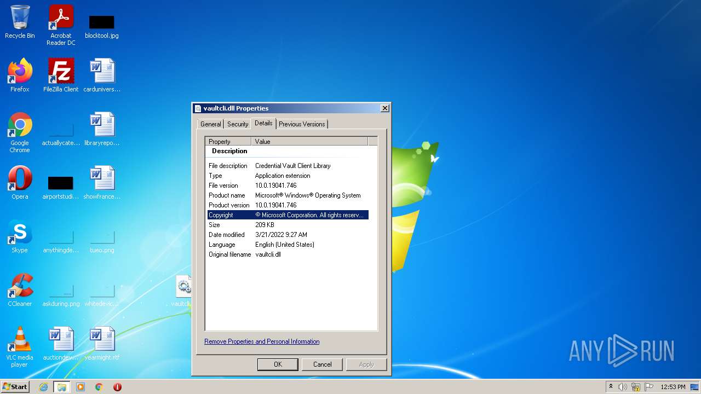Click the Property column header
Viewport: 701px width, 394px height.
228,141
